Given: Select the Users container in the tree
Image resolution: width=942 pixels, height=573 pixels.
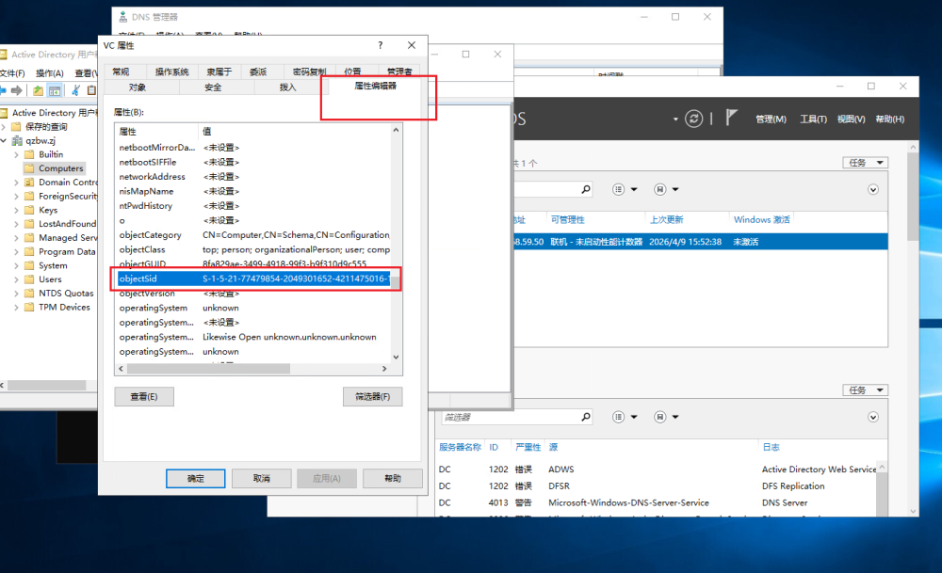Looking at the screenshot, I should (50, 279).
